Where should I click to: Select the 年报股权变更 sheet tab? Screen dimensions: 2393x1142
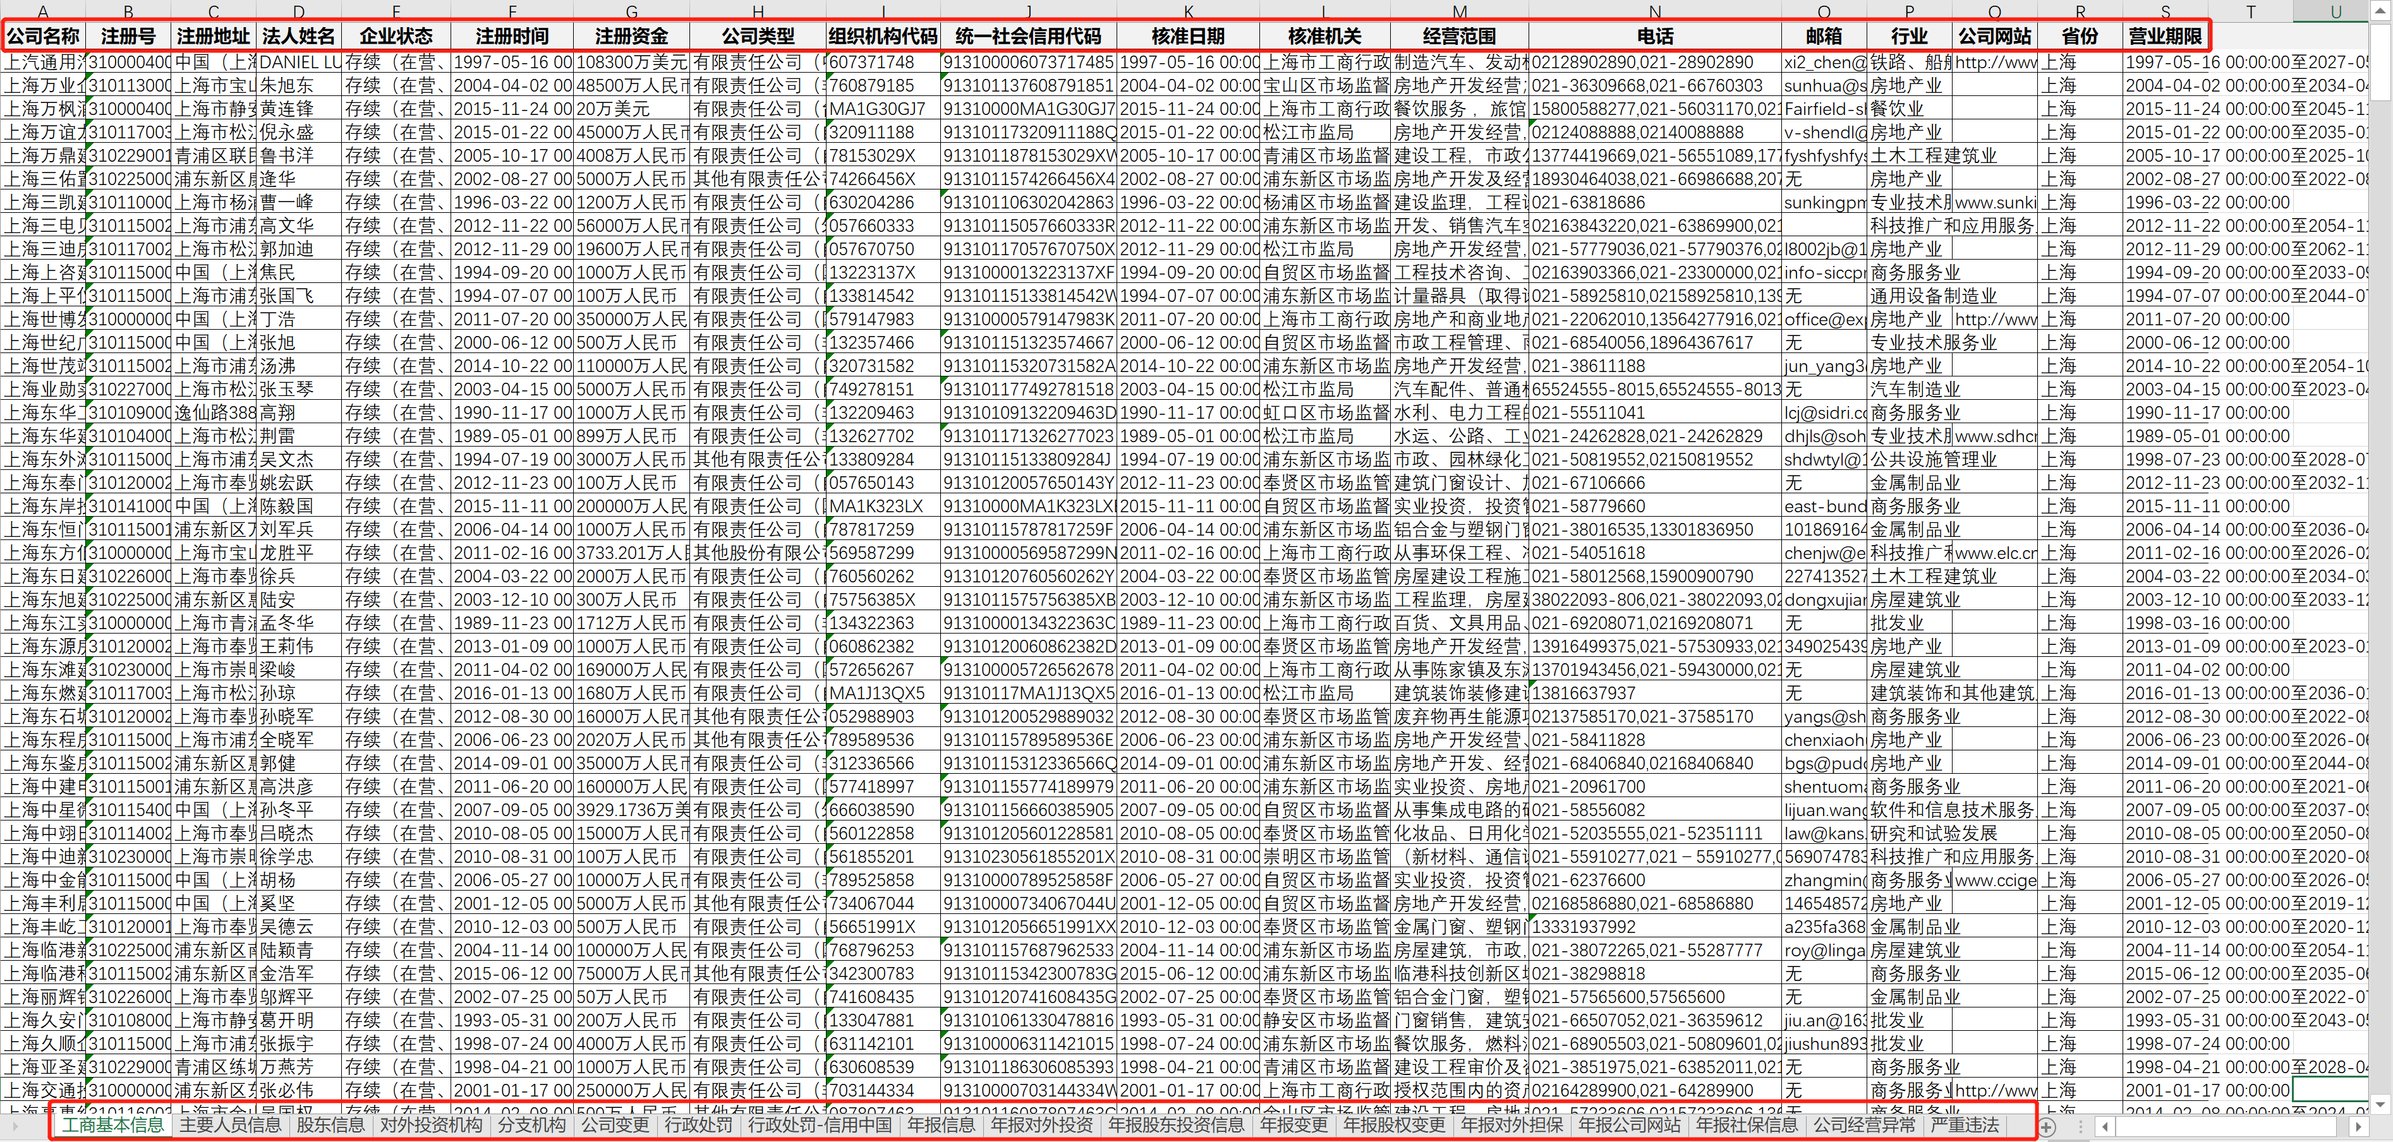pos(1395,1124)
